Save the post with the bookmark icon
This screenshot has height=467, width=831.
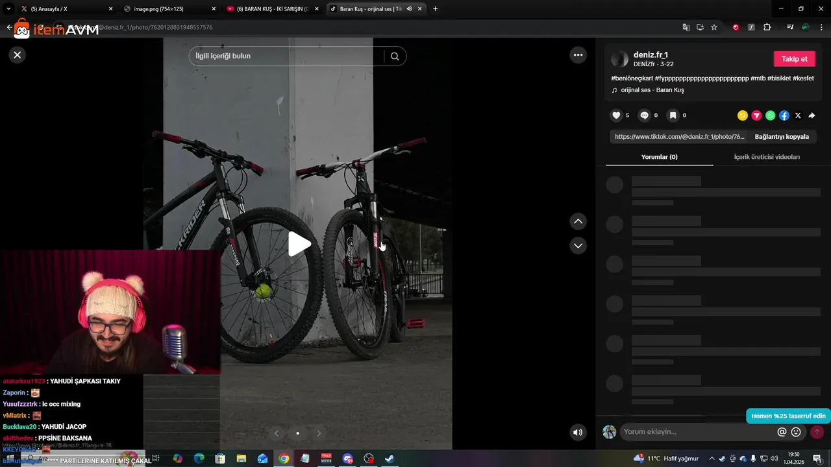673,115
